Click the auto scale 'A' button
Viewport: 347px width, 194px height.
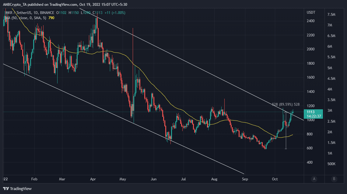pyautogui.click(x=314, y=179)
